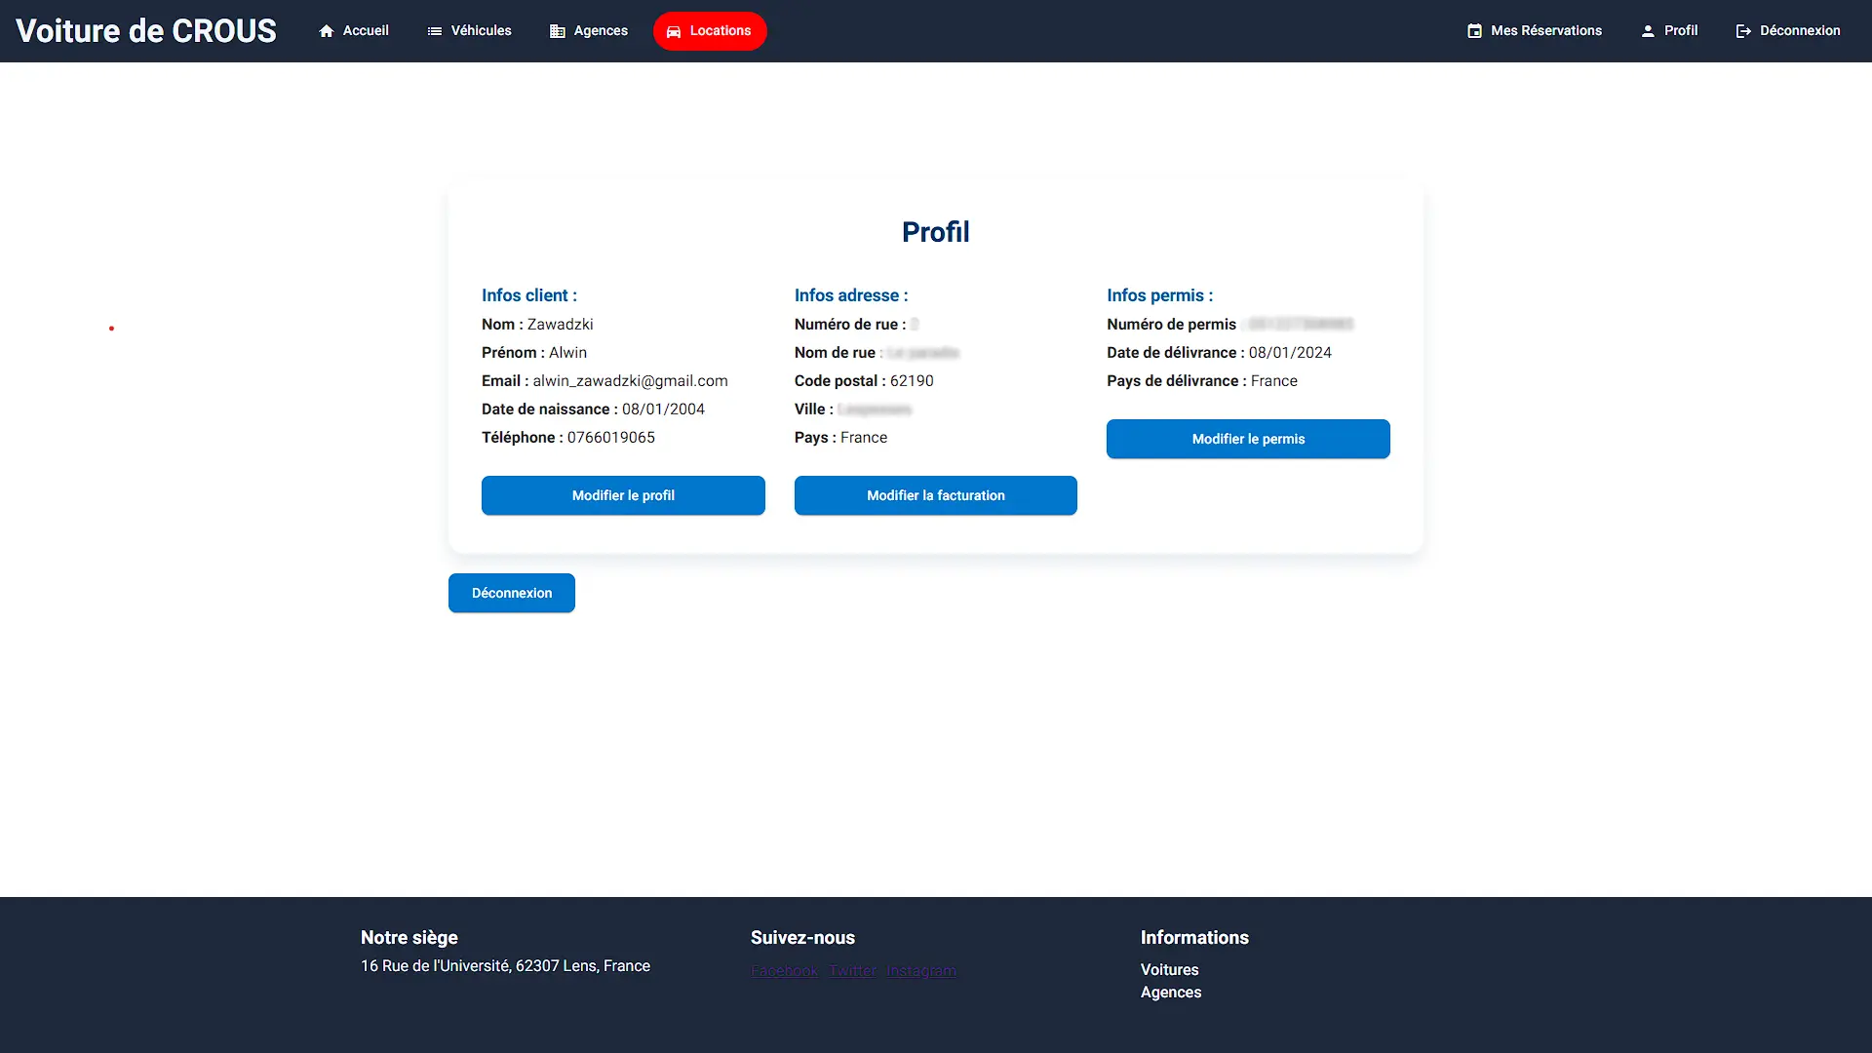Screen dimensions: 1872x1053
Task: Click the building icon beside Agences
Action: point(558,31)
